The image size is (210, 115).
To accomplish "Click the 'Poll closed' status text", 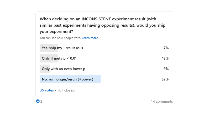I will click(x=66, y=90).
